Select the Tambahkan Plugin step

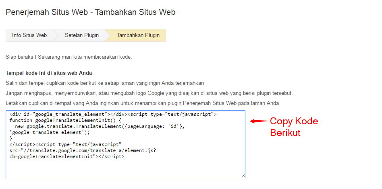pos(138,35)
